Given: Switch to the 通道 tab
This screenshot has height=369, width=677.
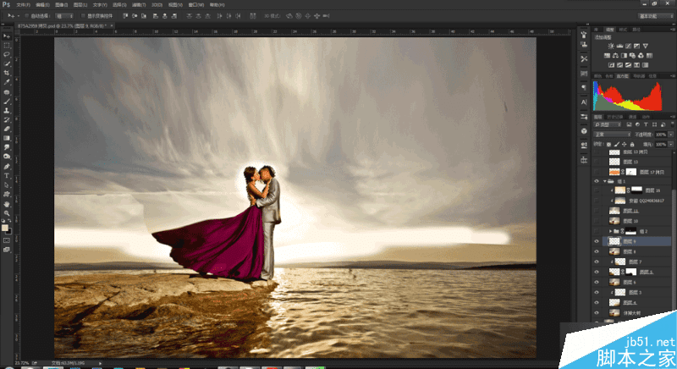Looking at the screenshot, I should [x=632, y=117].
